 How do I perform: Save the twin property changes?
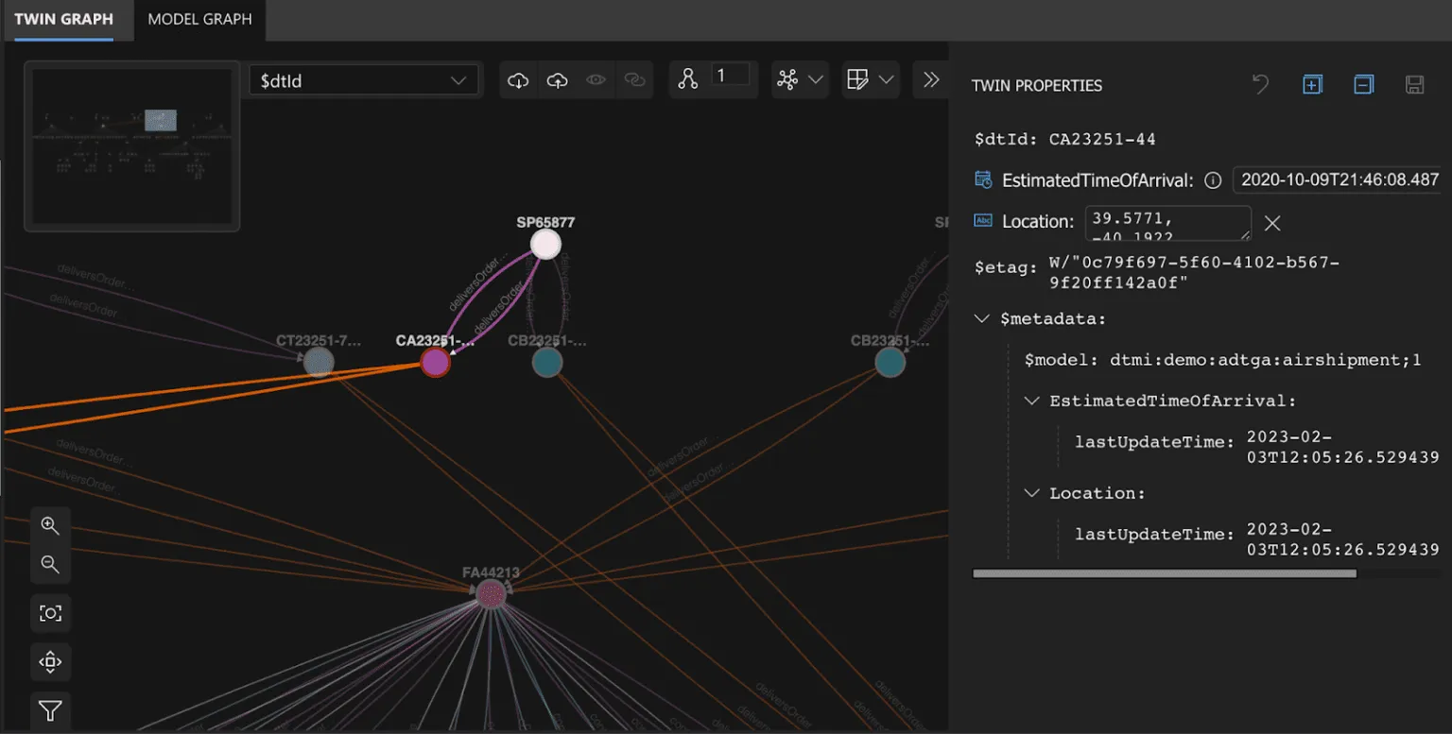1414,84
